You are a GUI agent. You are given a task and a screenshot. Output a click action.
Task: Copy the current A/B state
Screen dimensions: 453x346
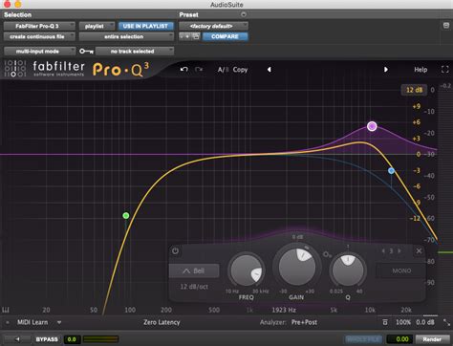[x=240, y=70]
